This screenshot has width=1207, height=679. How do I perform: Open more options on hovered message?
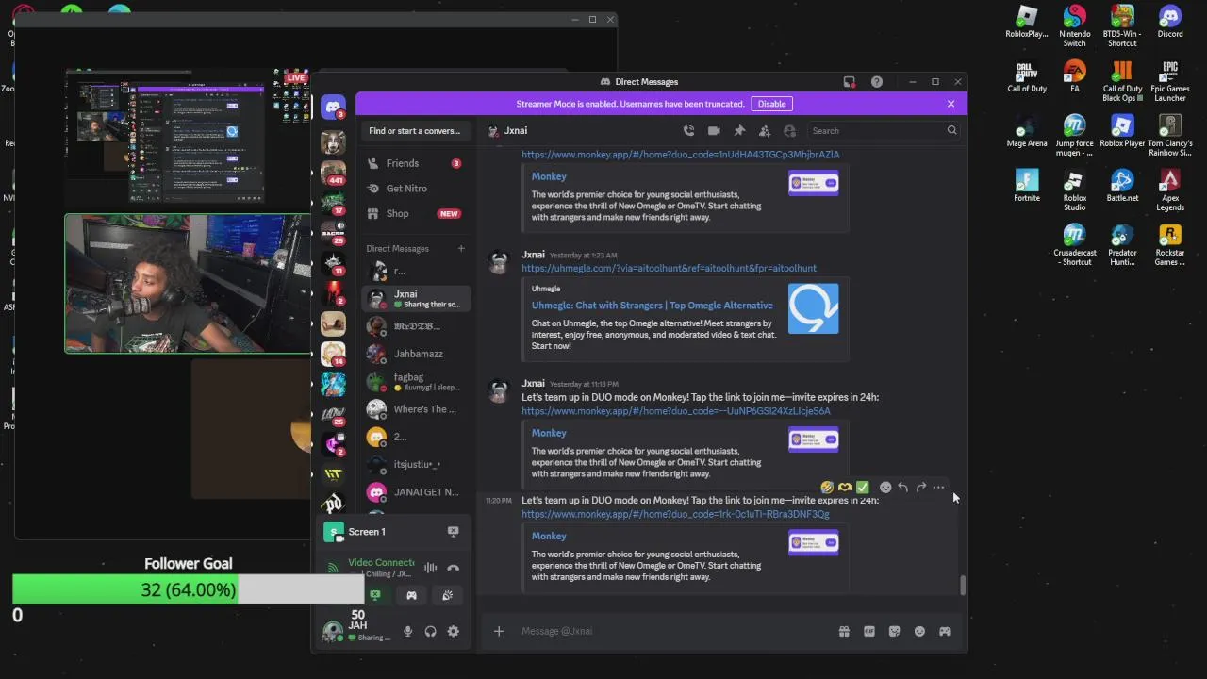pyautogui.click(x=938, y=488)
